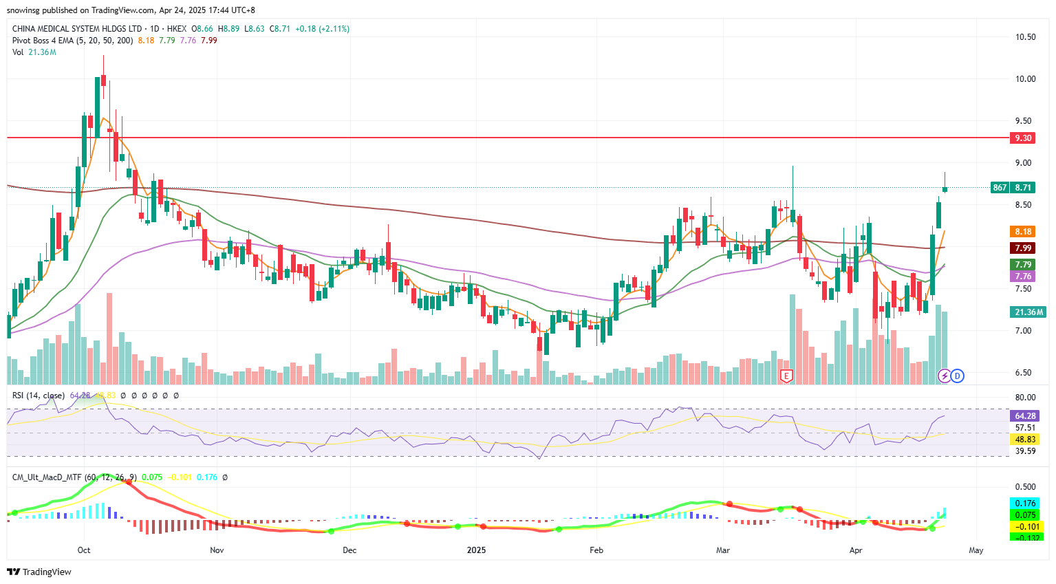
Task: Click the CHINA MEDICAL SYSTEM HLDGS LTD symbol title
Action: [x=77, y=29]
